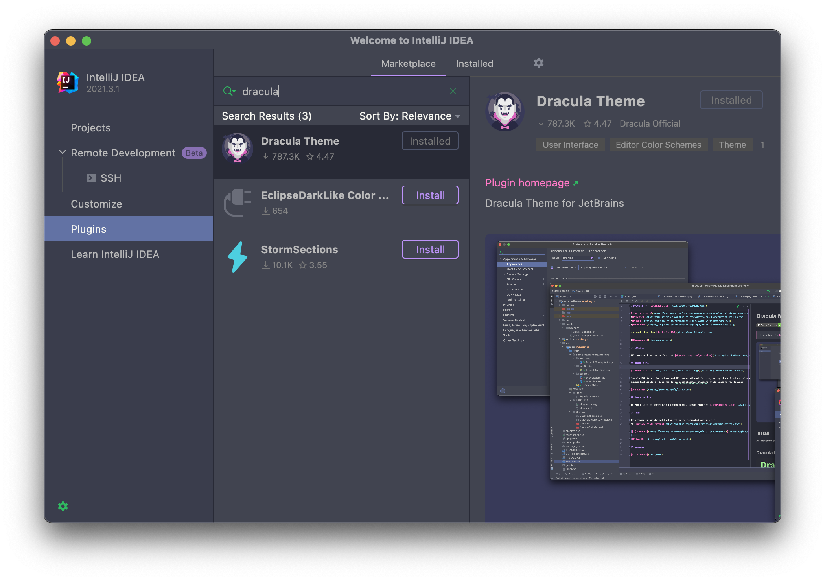Click the plugin settings gear icon
Image resolution: width=825 pixels, height=581 pixels.
pos(538,63)
